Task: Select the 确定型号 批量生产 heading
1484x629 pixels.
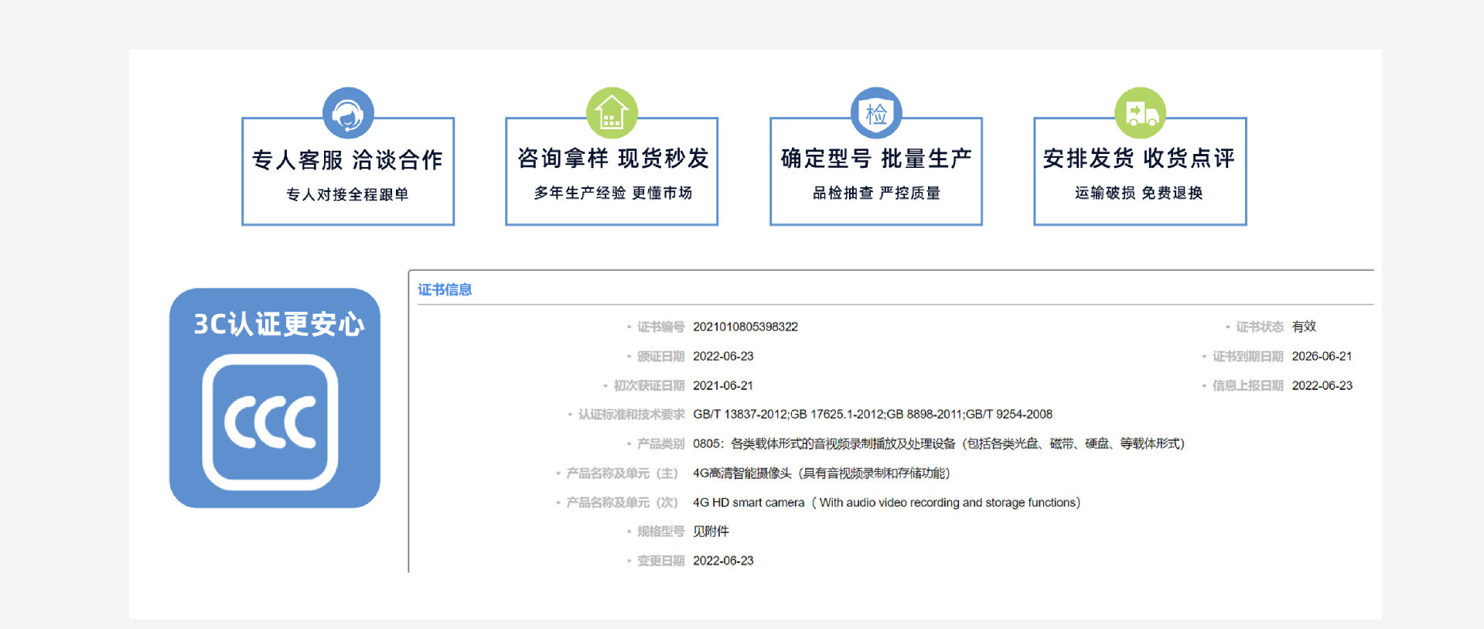Action: tap(876, 158)
